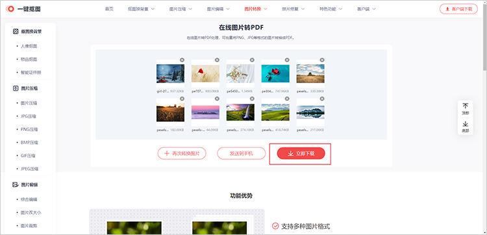Select the red poppy thumbnail

[205, 73]
